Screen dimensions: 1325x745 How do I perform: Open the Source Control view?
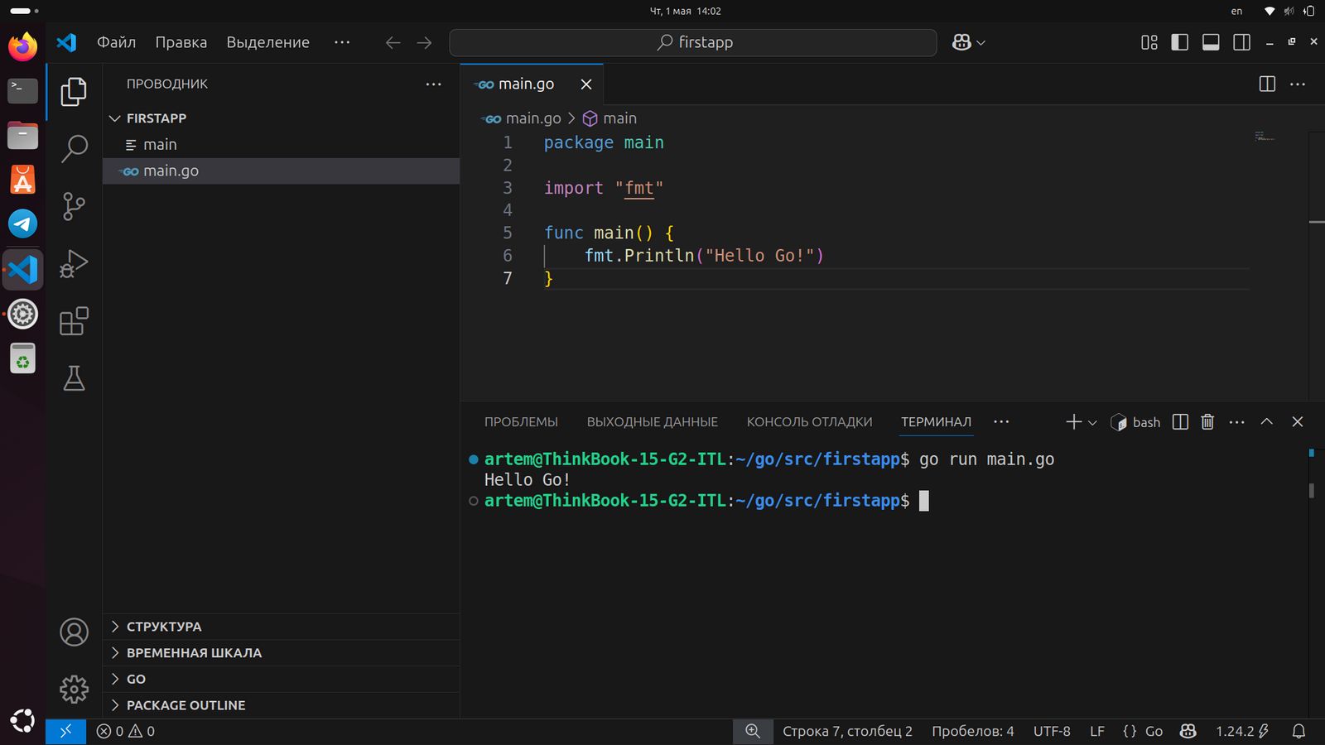[x=74, y=206]
